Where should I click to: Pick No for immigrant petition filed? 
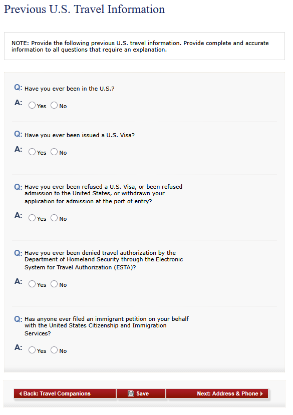click(x=54, y=350)
